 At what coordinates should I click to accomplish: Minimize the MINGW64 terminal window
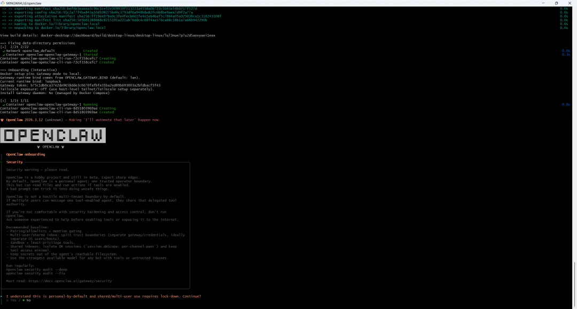pos(543,3)
